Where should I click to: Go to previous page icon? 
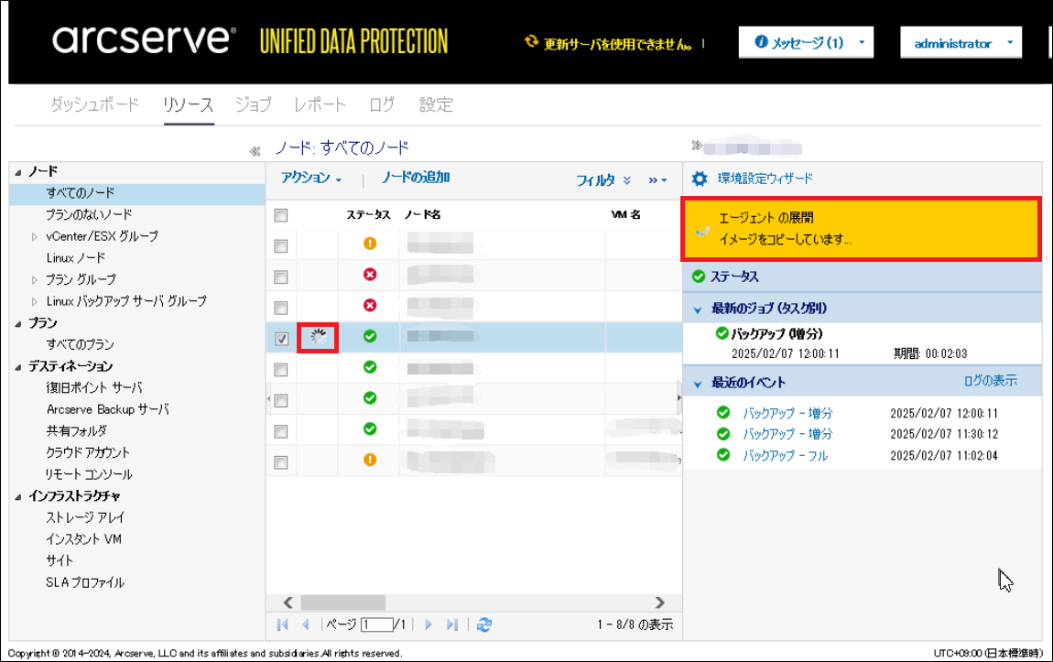[306, 625]
